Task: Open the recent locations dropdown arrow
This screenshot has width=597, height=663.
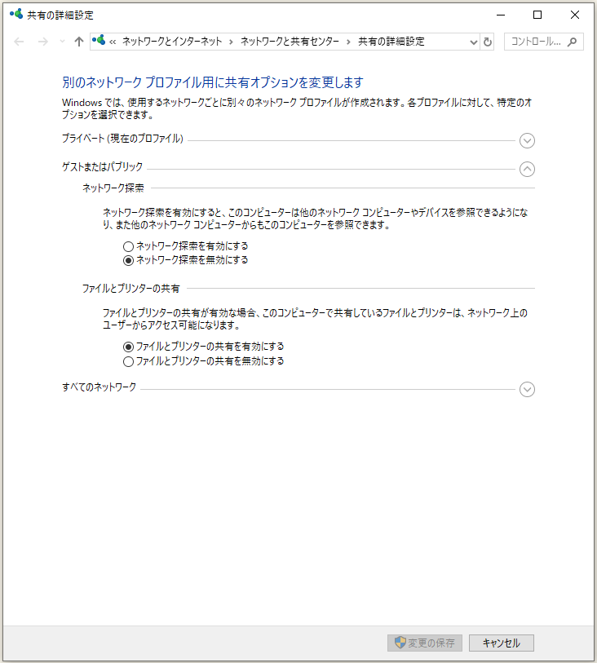Action: click(x=62, y=42)
